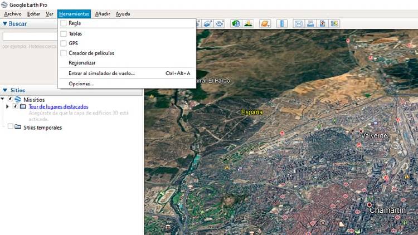Select Entrar al simulador de vuelo
The height and width of the screenshot is (235, 418).
101,73
